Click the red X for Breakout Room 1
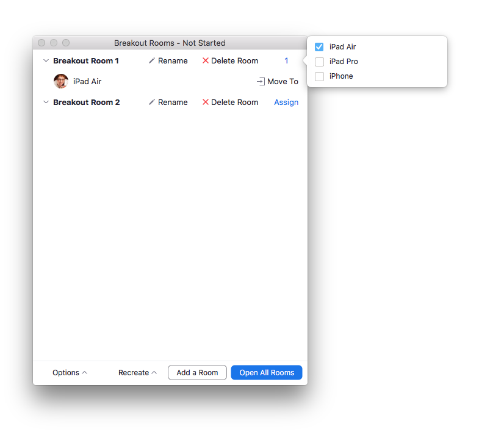The height and width of the screenshot is (432, 479). [x=206, y=61]
